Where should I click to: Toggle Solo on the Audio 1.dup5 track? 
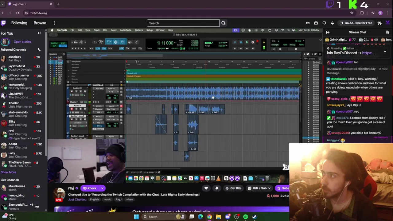(x=80, y=119)
